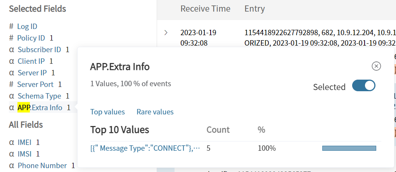The height and width of the screenshot is (172, 396).
Task: Click the 100% count bar
Action: (x=349, y=148)
